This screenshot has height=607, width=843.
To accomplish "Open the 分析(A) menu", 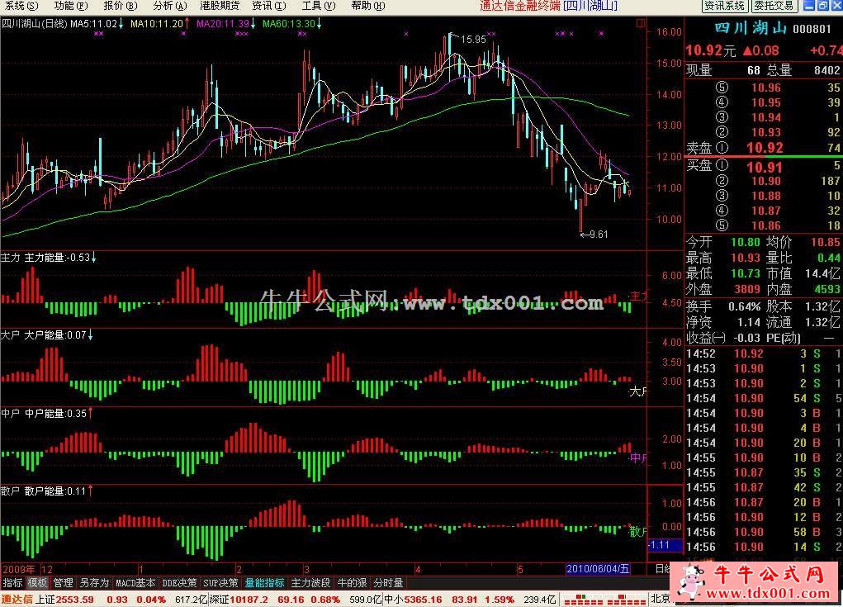I will click(x=169, y=6).
